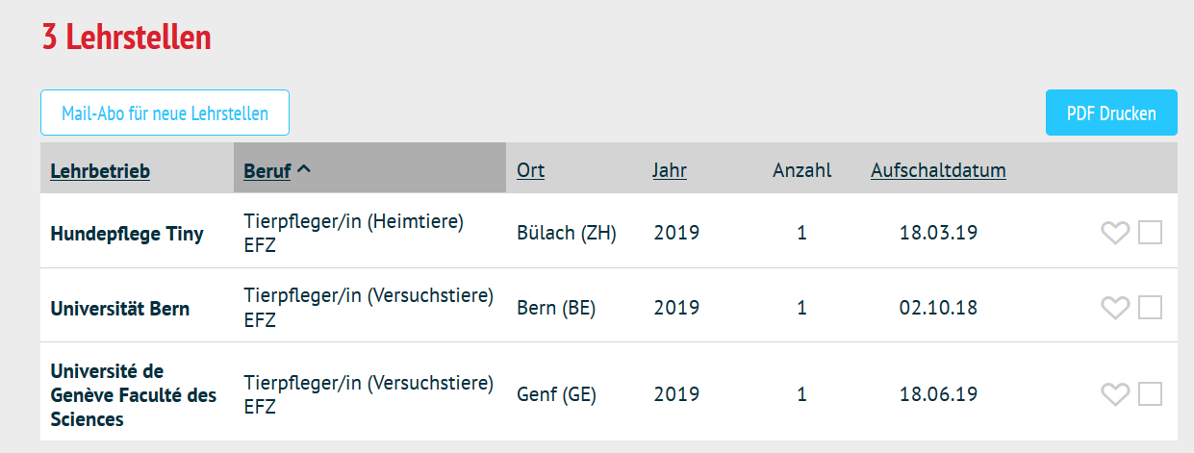Check the box for Université de Genève

point(1150,394)
